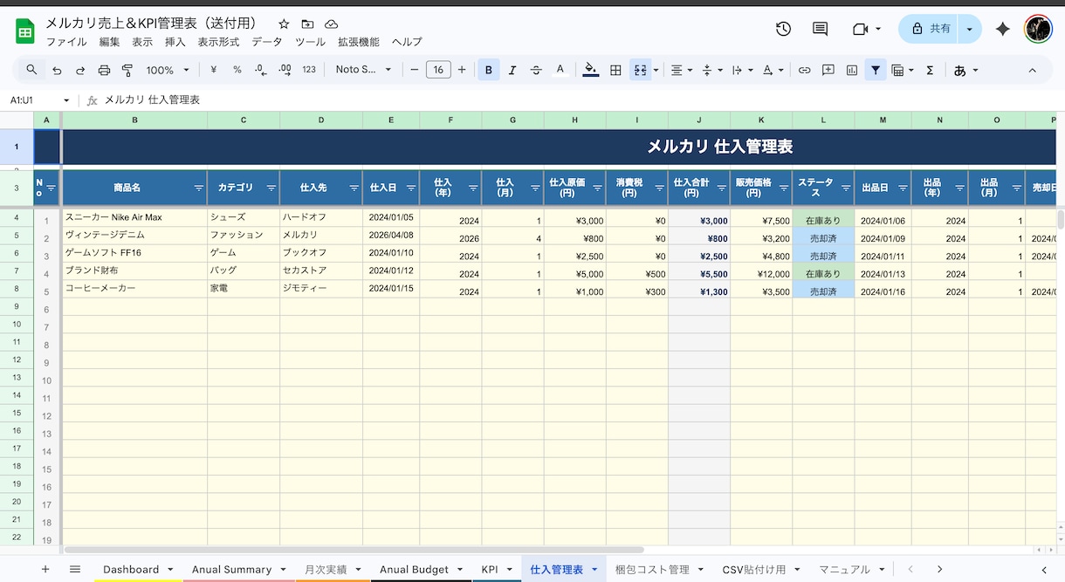View cloud save status

pyautogui.click(x=331, y=24)
